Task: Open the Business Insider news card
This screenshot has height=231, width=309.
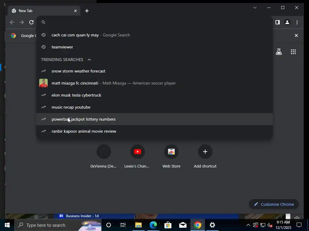Action: click(146, 216)
